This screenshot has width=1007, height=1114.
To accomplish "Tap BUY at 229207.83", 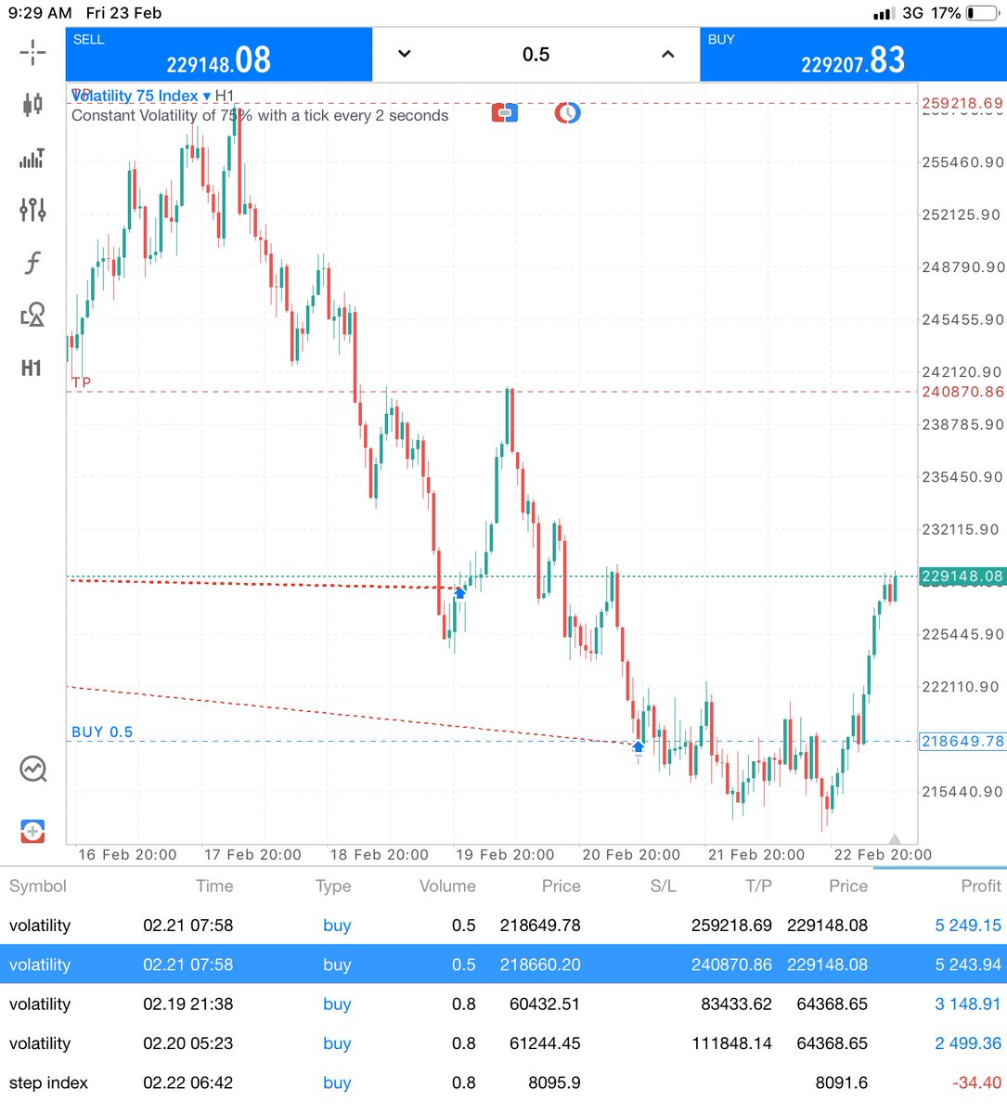I will coord(853,54).
